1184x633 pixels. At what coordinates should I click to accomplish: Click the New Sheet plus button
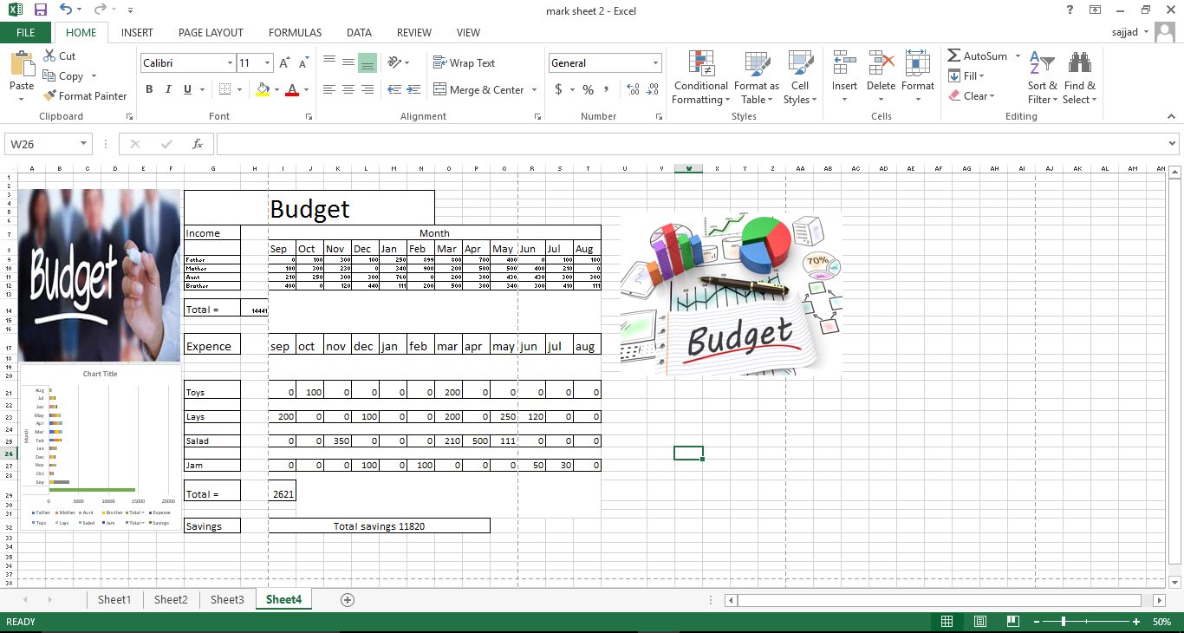347,599
